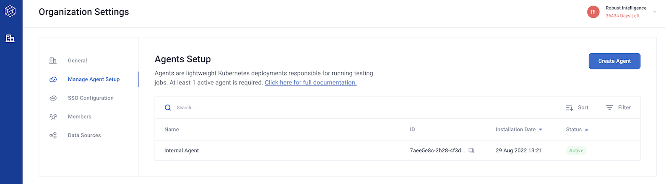Click the Manage Agent Setup cloud icon
Viewport: 666px width, 184px height.
pos(53,79)
